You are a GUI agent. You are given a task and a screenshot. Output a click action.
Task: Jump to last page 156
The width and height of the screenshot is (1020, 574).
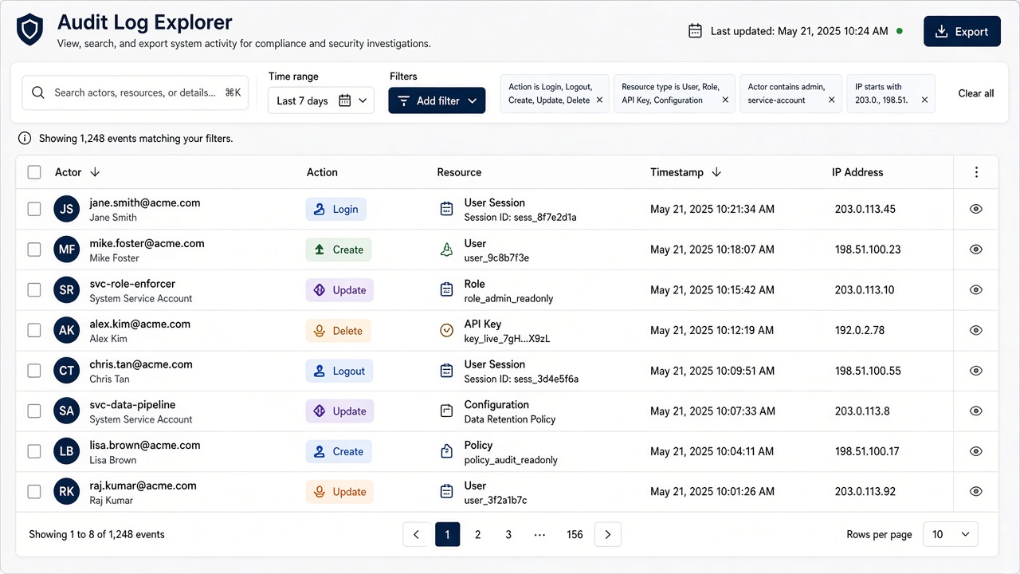[575, 534]
